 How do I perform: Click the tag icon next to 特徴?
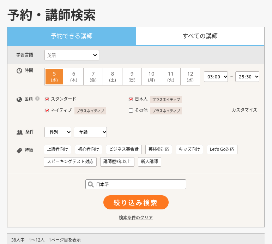19,150
